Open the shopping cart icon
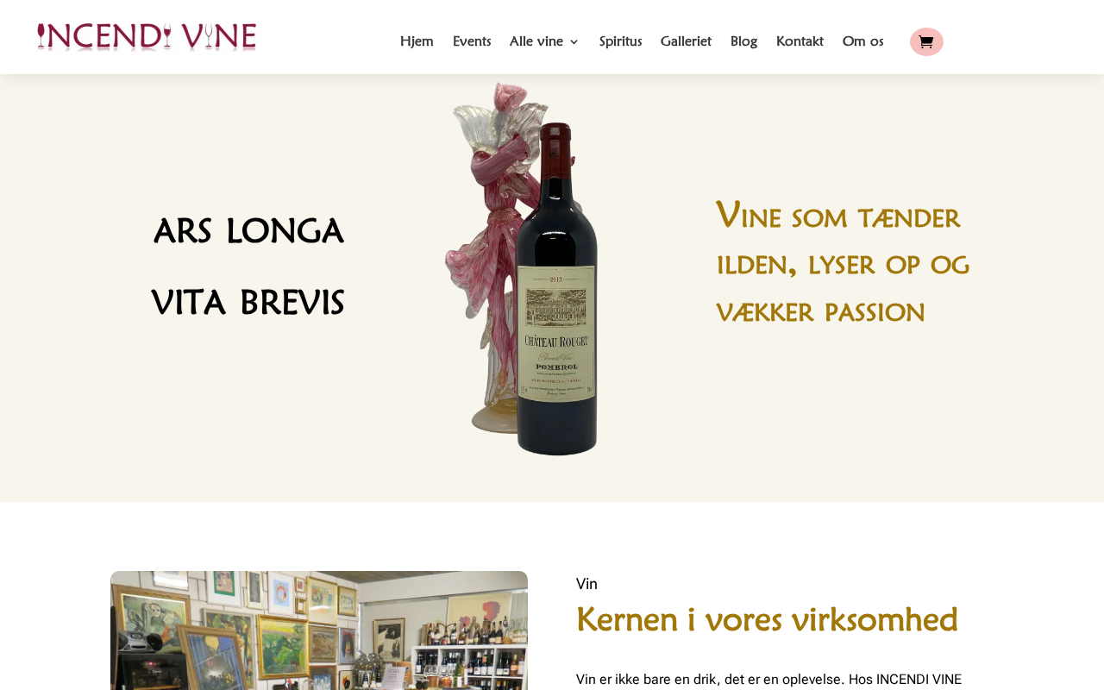Viewport: 1104px width, 690px height. coord(926,41)
